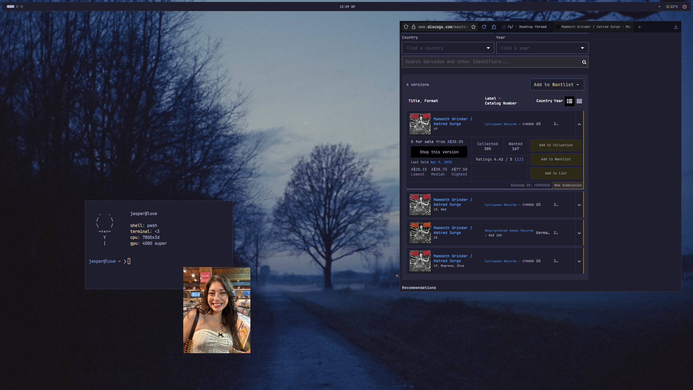
Task: Open the Find a year dropdown
Action: [x=542, y=48]
